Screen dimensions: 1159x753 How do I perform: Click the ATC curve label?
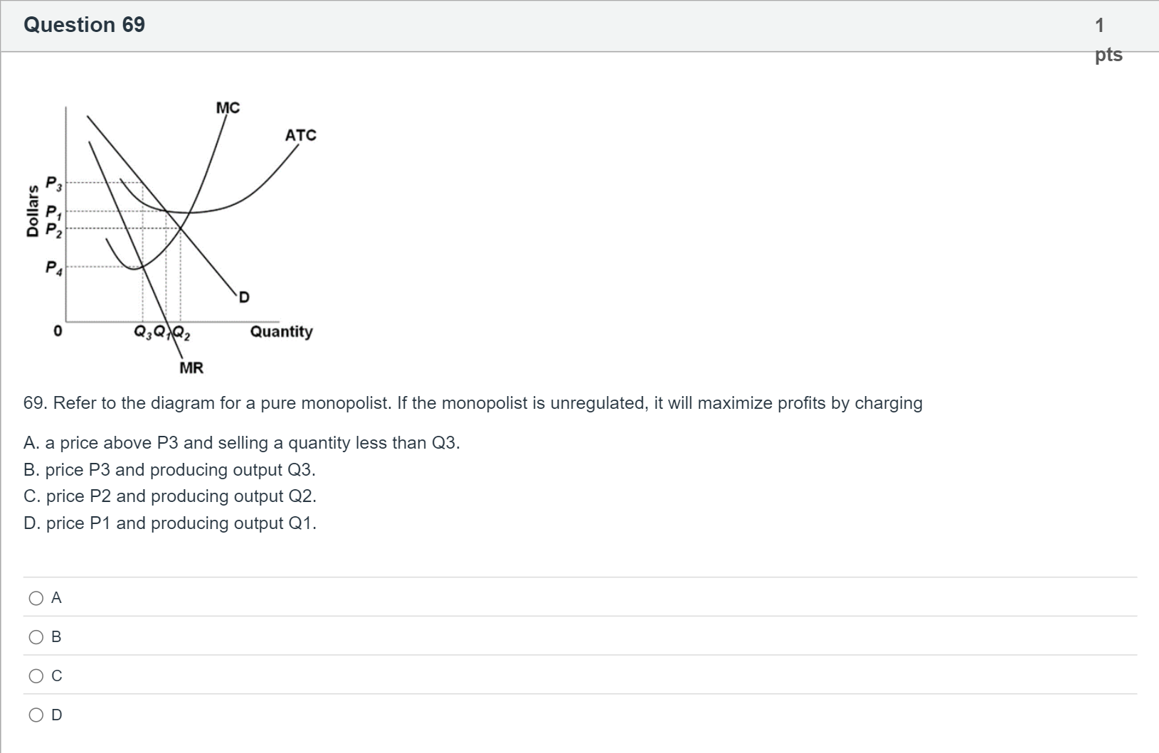tap(300, 135)
